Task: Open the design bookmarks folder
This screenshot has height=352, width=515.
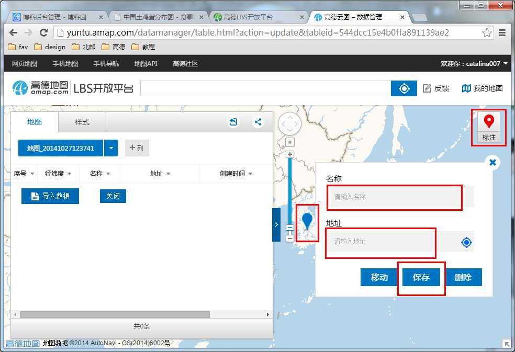Action: 50,47
